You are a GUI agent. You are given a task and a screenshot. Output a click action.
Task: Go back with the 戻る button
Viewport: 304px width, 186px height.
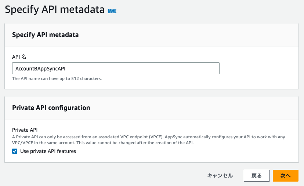pyautogui.click(x=257, y=176)
